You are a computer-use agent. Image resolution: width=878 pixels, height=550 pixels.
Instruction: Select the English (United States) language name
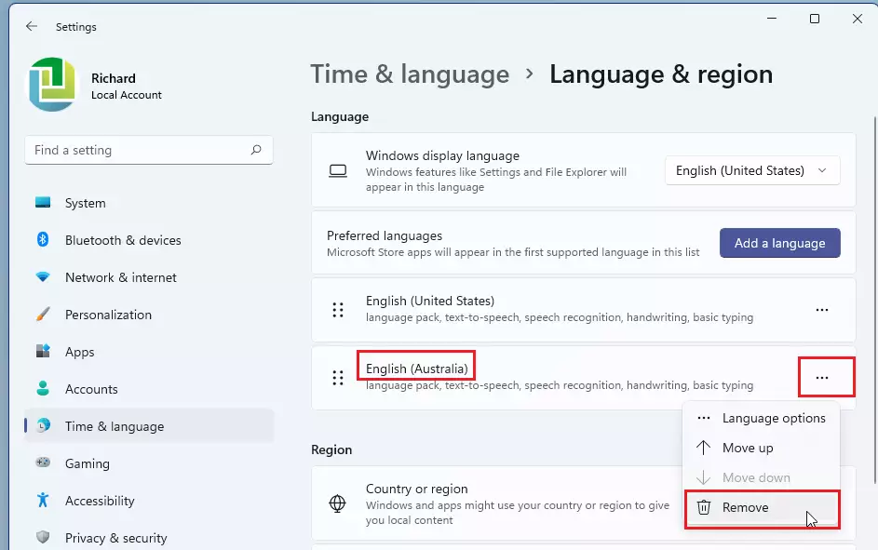[x=430, y=301]
